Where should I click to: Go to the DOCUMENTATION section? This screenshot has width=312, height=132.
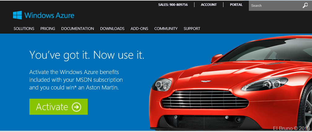click(x=77, y=29)
